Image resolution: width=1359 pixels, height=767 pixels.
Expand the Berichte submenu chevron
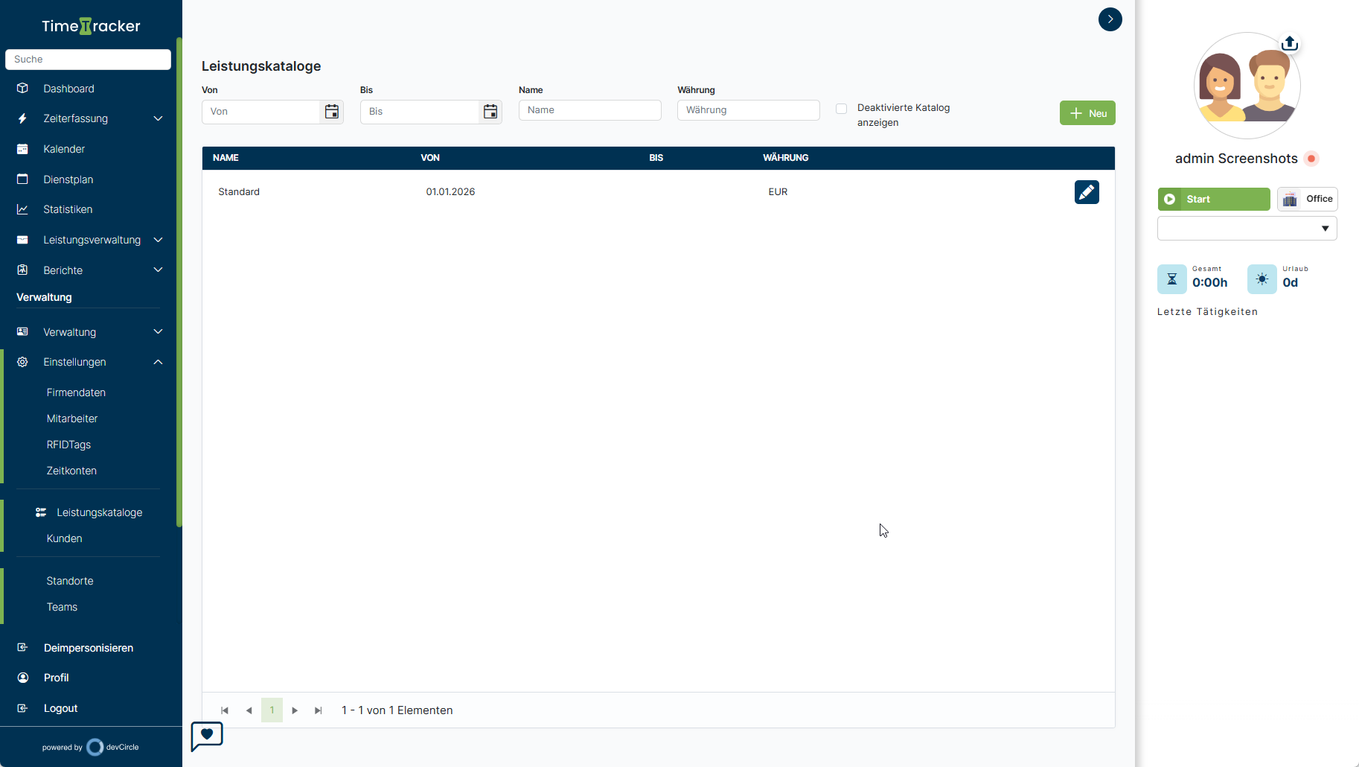point(158,270)
